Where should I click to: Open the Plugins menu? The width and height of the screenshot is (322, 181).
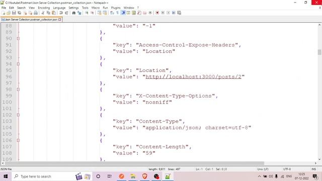116,8
